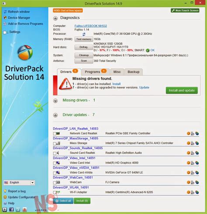Collapse the Diagnostics section
Screen dimensions: 207x214
(55, 18)
